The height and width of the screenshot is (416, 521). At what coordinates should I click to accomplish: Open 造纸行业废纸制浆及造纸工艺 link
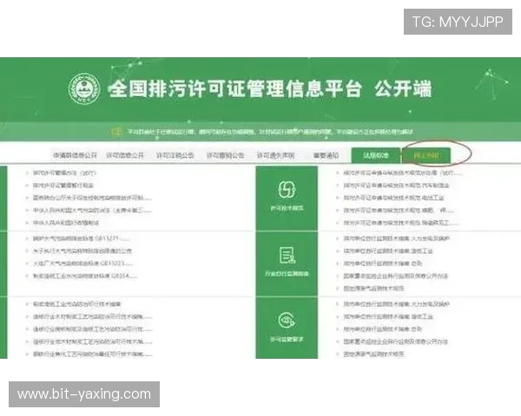pos(93,329)
